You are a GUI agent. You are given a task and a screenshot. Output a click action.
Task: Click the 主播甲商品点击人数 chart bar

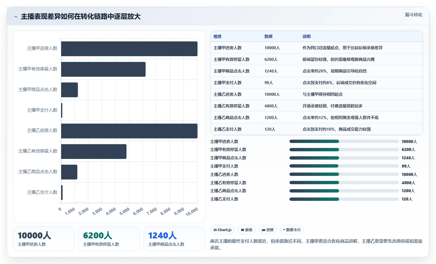69,90
